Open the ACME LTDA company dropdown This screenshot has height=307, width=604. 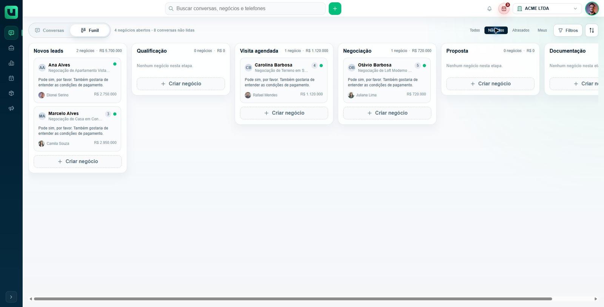(x=547, y=8)
